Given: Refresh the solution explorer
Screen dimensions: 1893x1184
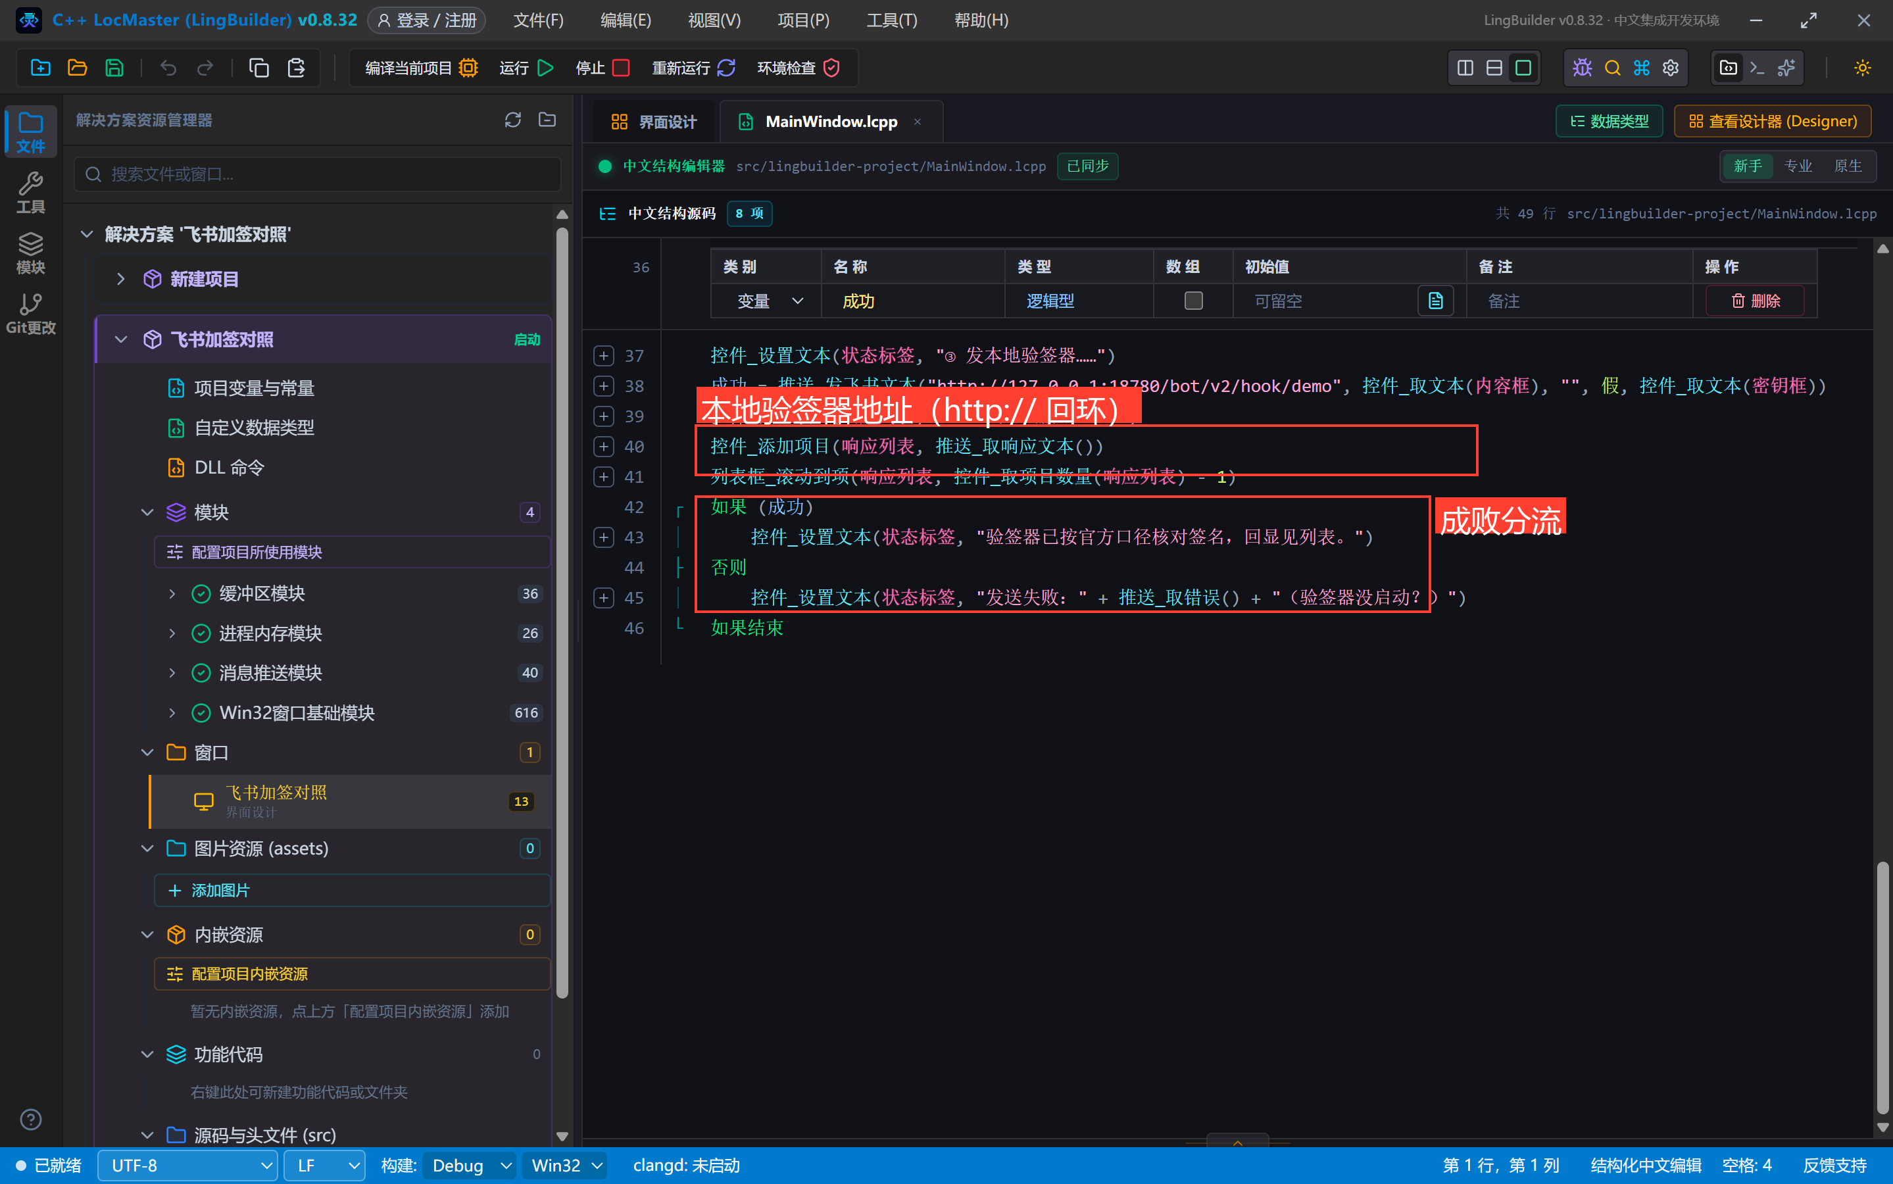Looking at the screenshot, I should (513, 120).
